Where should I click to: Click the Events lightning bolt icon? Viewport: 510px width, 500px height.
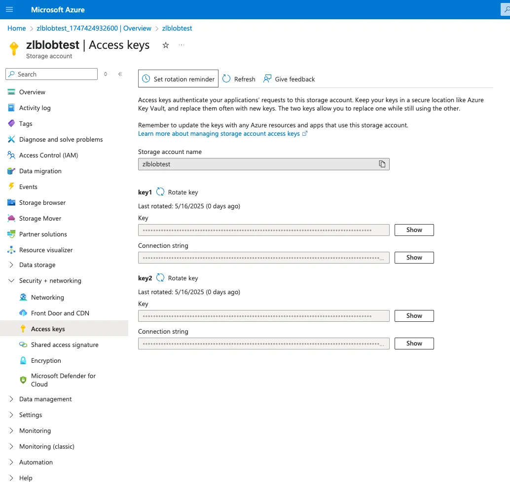point(11,187)
